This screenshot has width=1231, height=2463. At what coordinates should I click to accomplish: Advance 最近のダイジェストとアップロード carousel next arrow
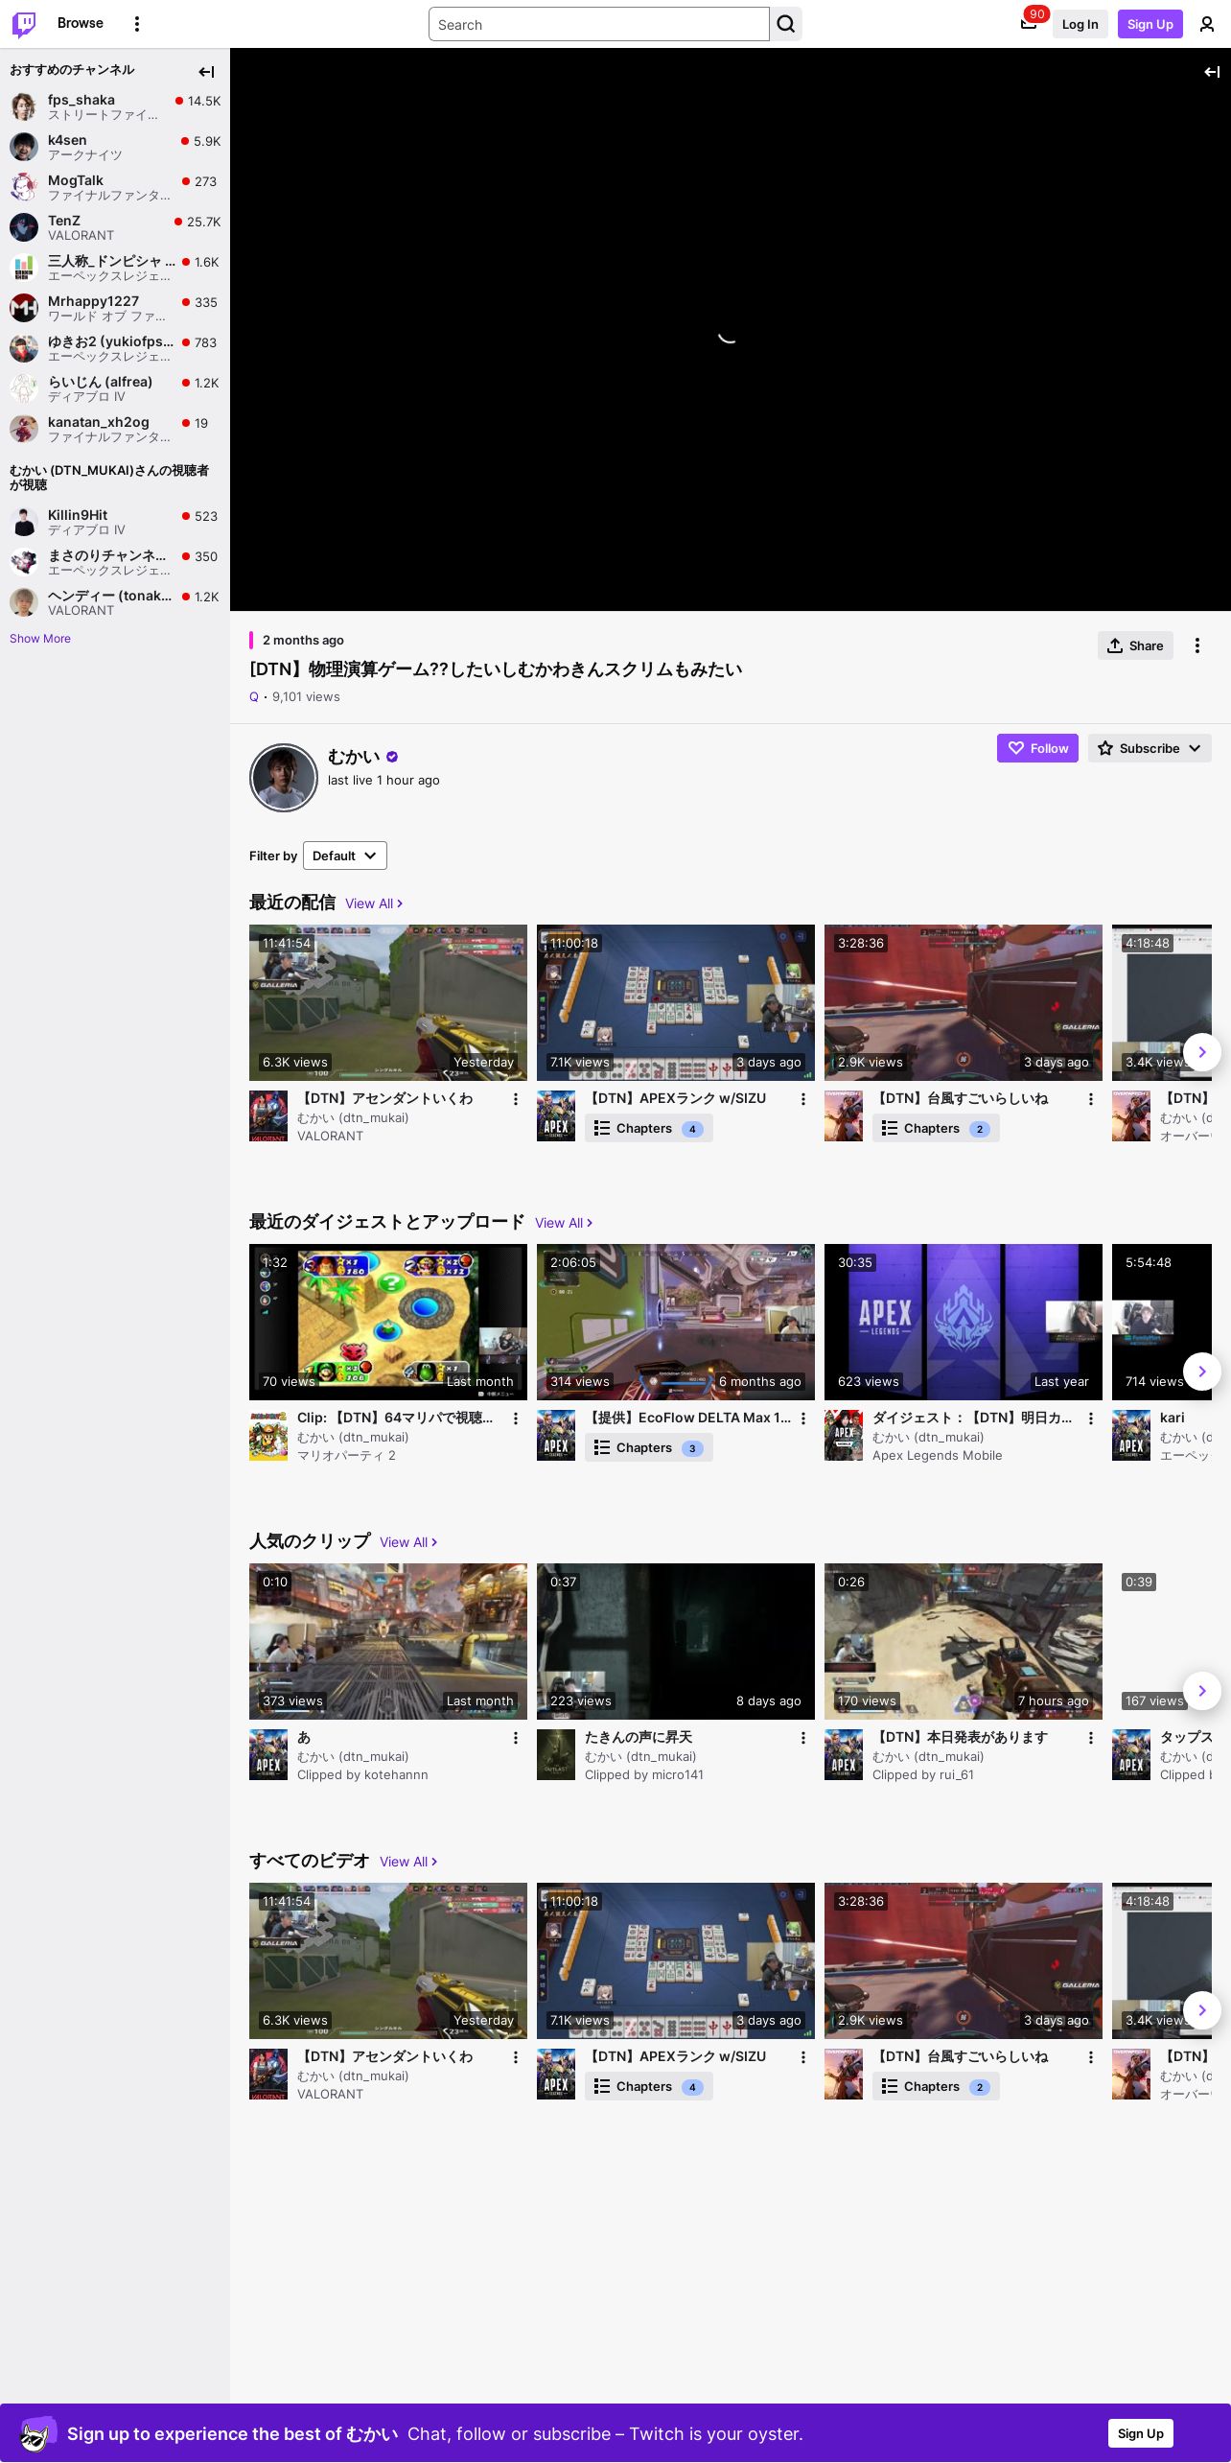pyautogui.click(x=1202, y=1372)
